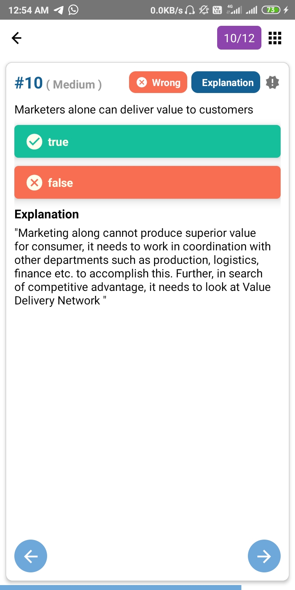Select the 'false' answer option
This screenshot has width=295, height=590.
tap(147, 182)
